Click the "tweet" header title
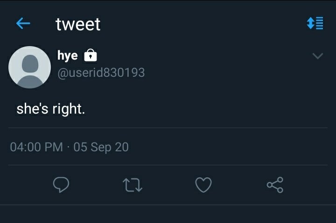 [x=78, y=24]
